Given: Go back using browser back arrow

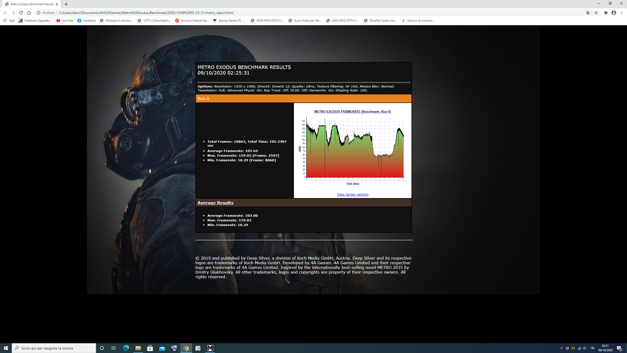Looking at the screenshot, I should click(5, 13).
